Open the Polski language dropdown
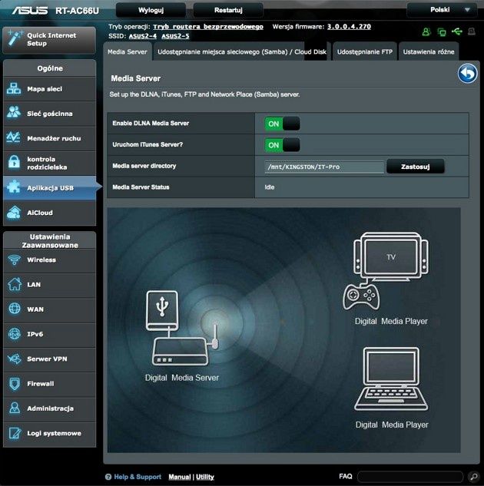The width and height of the screenshot is (484, 486). (442, 10)
